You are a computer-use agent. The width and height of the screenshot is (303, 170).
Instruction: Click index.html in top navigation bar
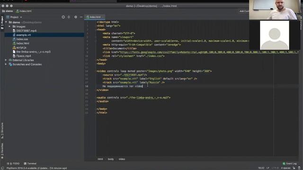[24, 11]
